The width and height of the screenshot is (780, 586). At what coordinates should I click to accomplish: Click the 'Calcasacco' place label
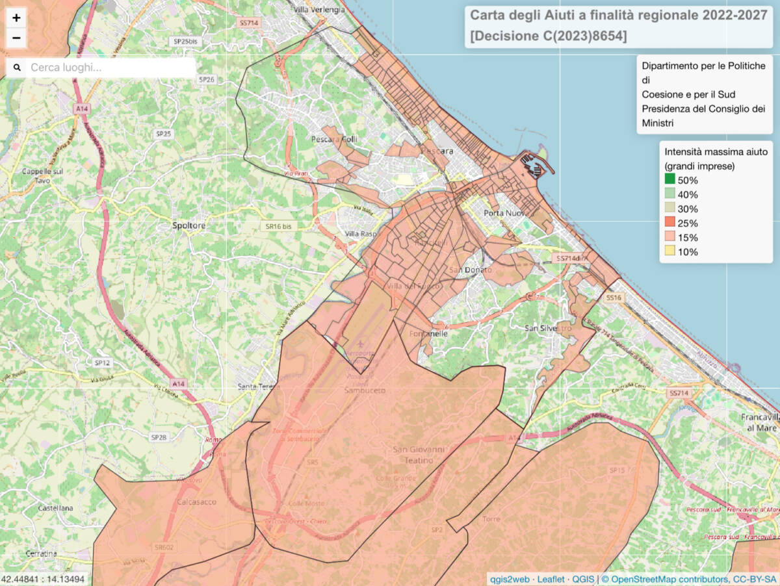click(196, 502)
